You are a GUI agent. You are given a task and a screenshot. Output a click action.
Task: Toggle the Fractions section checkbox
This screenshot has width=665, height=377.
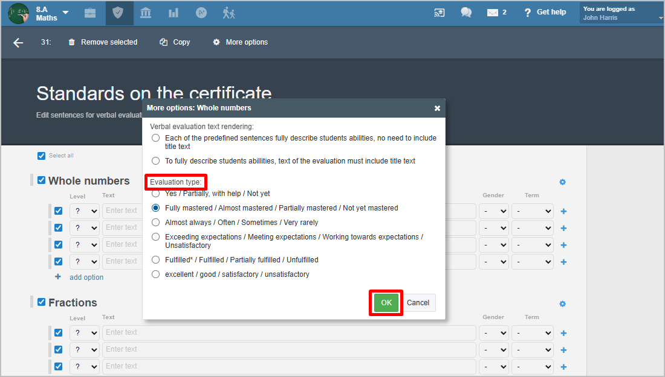pos(41,302)
